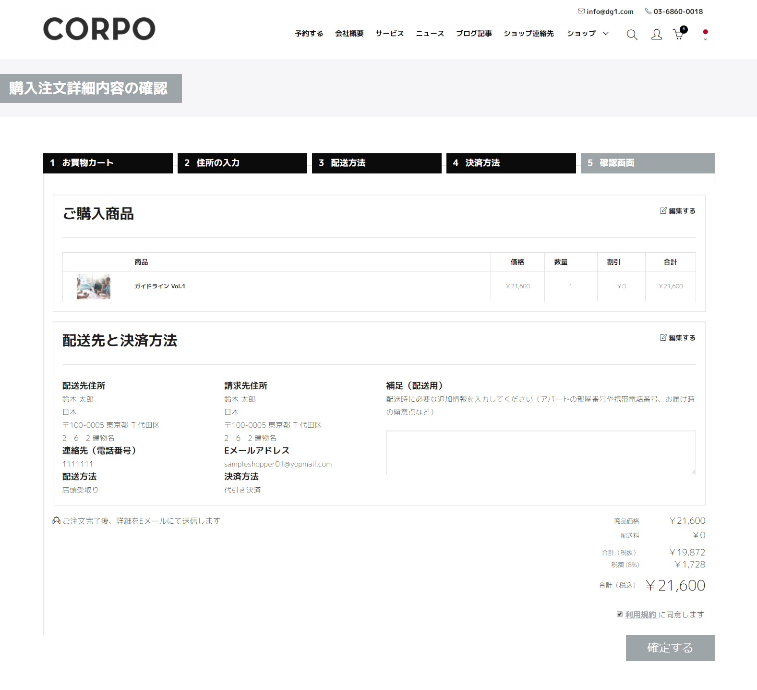Click the 購入注文詳細内容の確認 page heading

88,88
